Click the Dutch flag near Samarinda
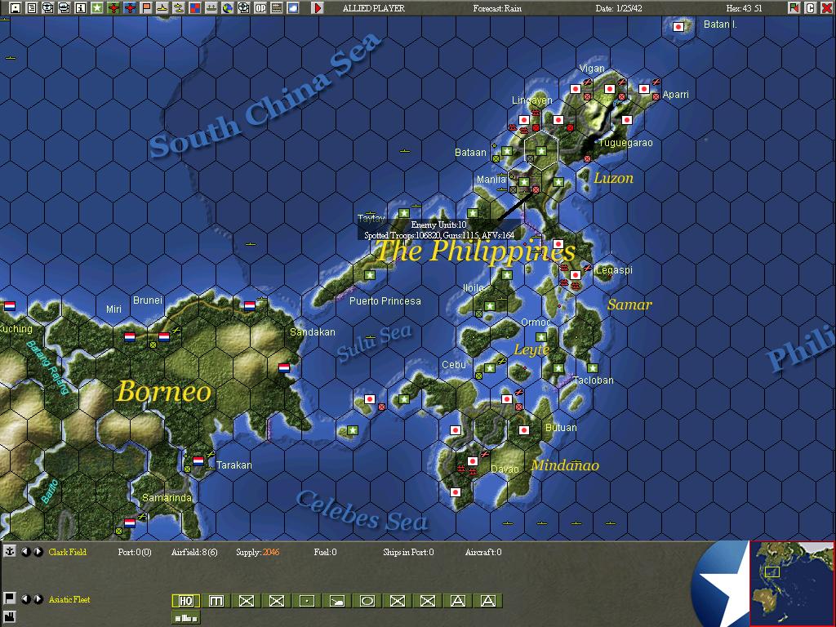836x627 pixels. click(130, 523)
